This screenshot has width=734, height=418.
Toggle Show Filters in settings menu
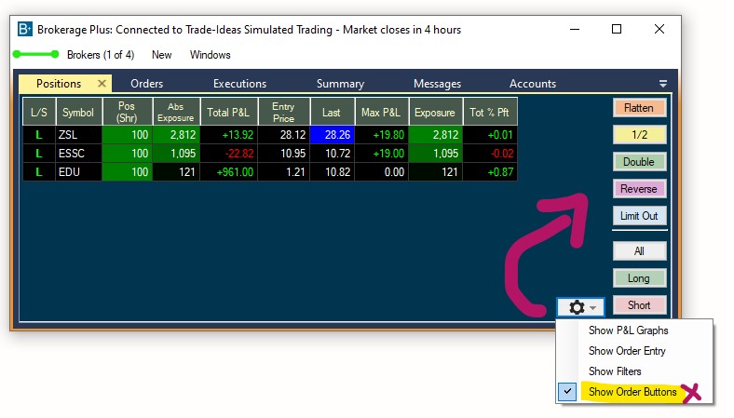[x=615, y=371]
